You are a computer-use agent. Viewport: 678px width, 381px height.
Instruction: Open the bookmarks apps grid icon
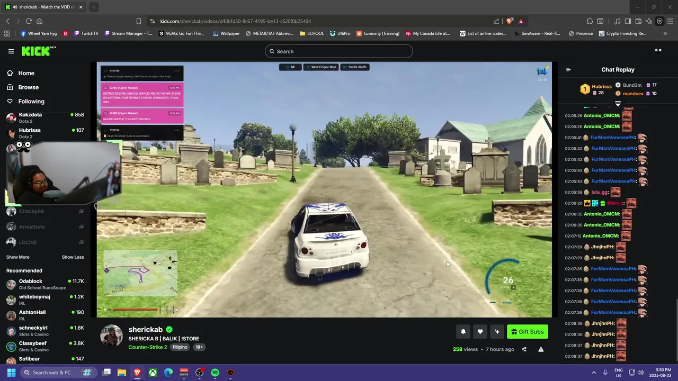pos(7,33)
